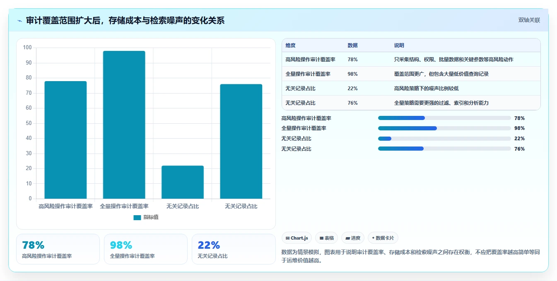
Task: Select the 进度 tag chip
Action: tap(353, 238)
